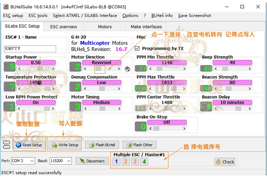Screen dimensions: 267x178
Task: Switch to the ESC overview tab
Action: click(x=64, y=27)
